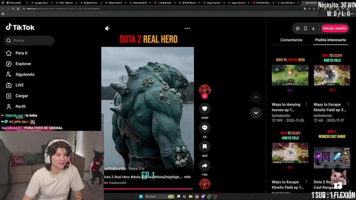Expand the description with 'más'
Viewport: 356px width, 200px height.
[x=187, y=177]
